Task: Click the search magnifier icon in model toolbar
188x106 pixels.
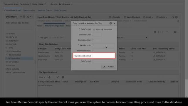Action: click(173, 17)
